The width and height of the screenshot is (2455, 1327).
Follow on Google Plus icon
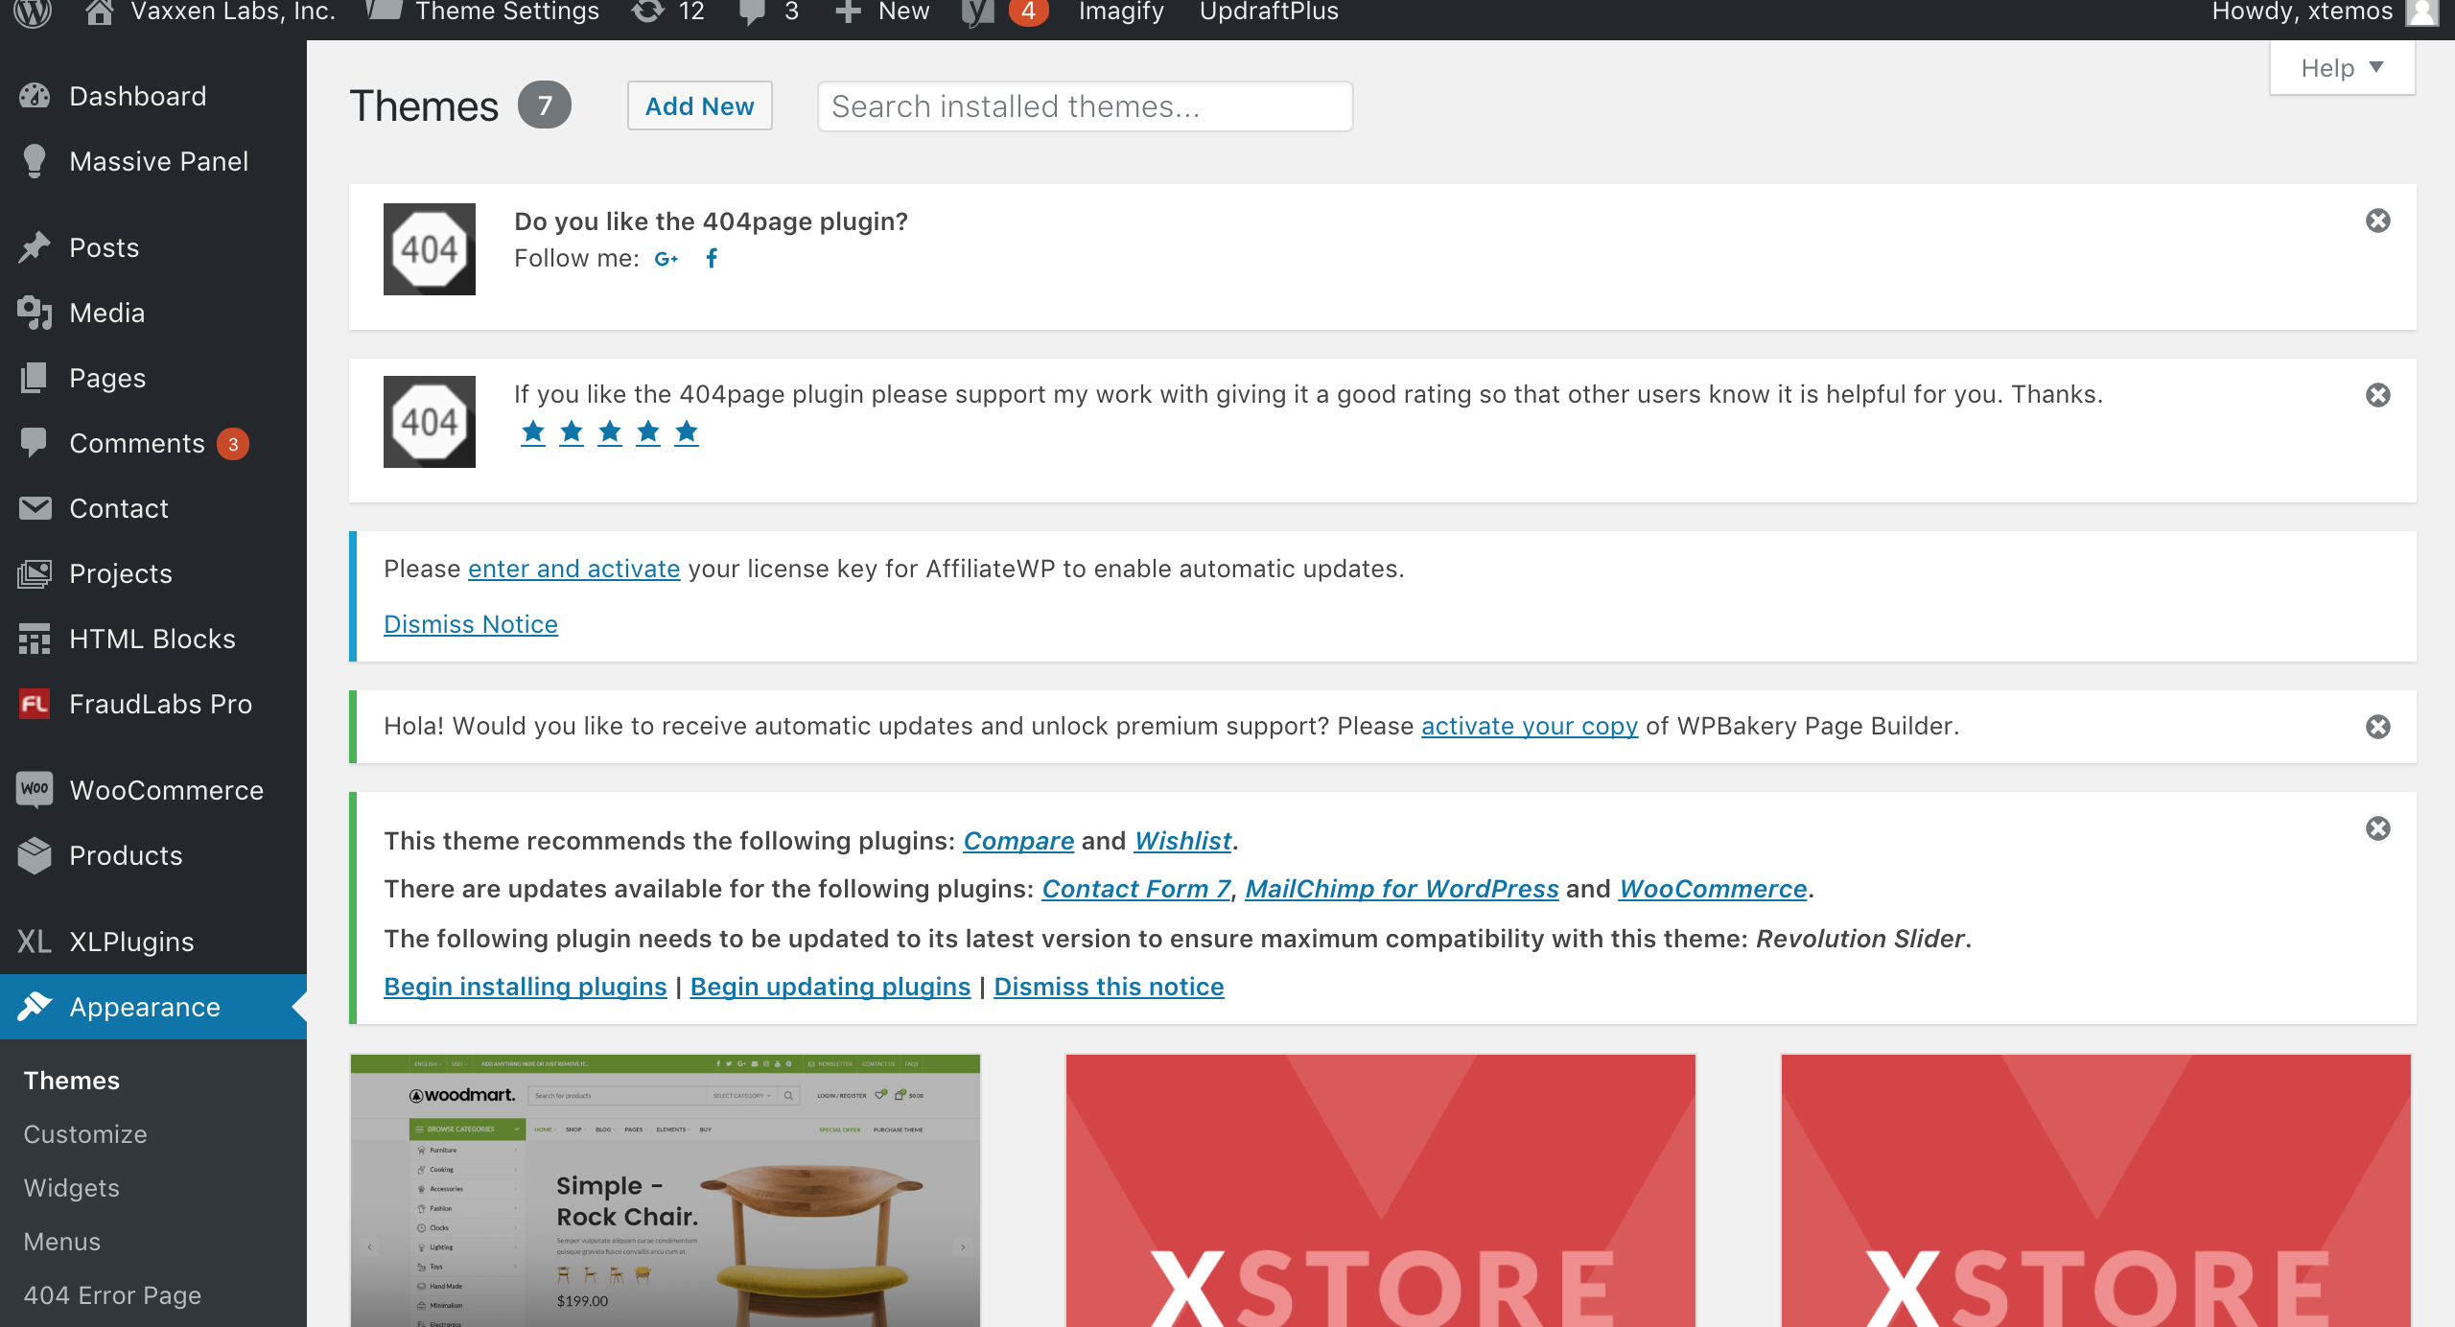[x=666, y=259]
